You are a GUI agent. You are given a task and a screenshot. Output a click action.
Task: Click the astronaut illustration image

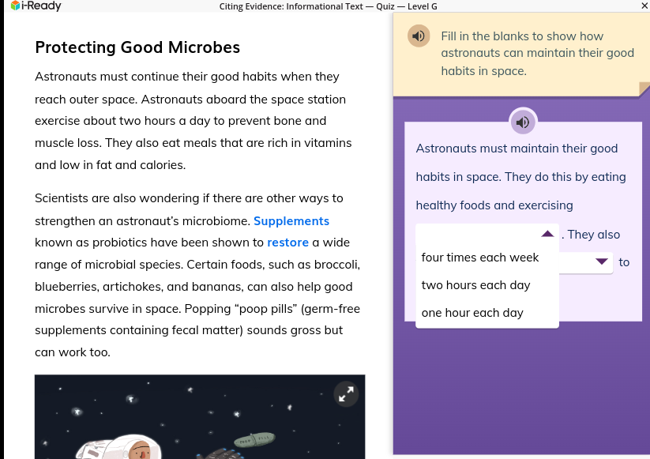pyautogui.click(x=200, y=416)
